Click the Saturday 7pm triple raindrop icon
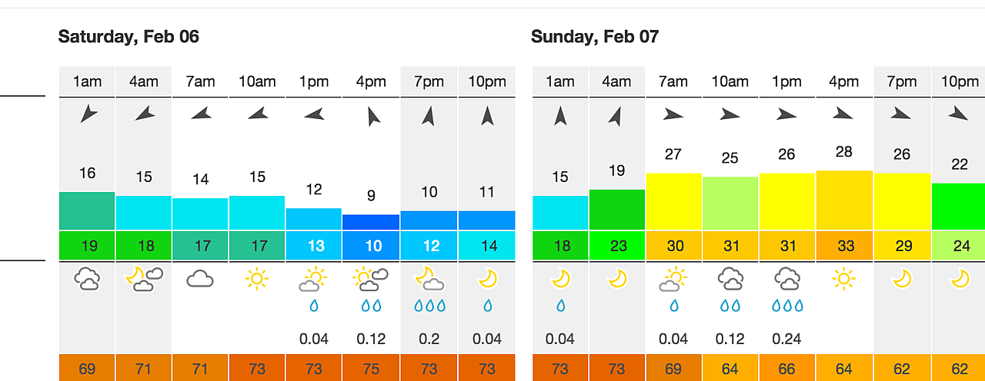The image size is (985, 381). pyautogui.click(x=430, y=306)
